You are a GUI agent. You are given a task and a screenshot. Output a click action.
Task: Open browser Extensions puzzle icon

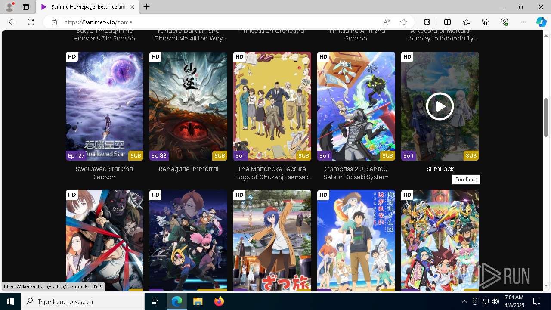click(x=427, y=22)
